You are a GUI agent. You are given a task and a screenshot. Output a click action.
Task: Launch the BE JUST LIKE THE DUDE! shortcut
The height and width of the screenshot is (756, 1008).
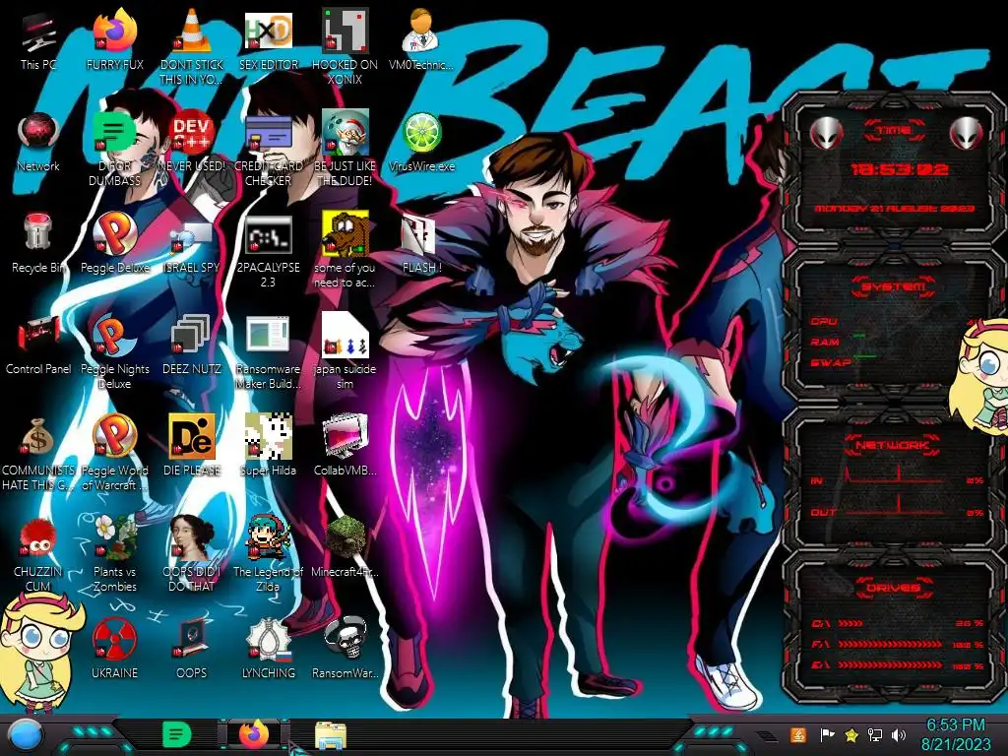(x=345, y=150)
